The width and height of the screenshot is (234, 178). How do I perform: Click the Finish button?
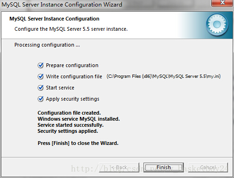(163, 167)
